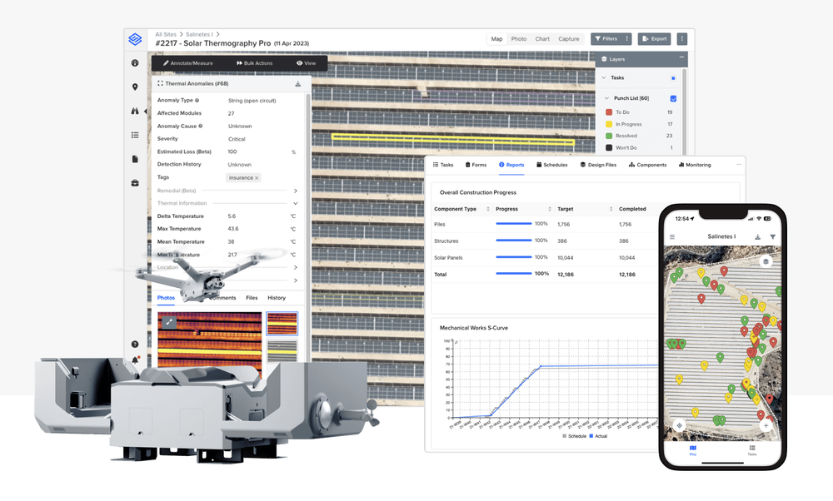Click the Export button
This screenshot has width=833, height=501.
(x=655, y=39)
